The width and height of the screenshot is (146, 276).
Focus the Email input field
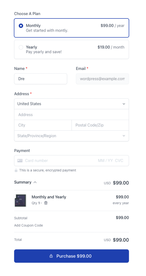pyautogui.click(x=102, y=79)
